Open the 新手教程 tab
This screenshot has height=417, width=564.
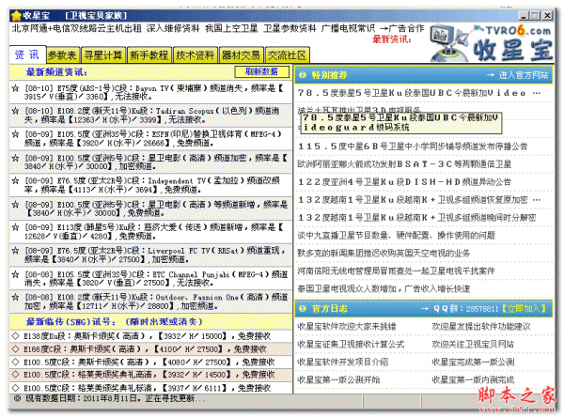(149, 55)
